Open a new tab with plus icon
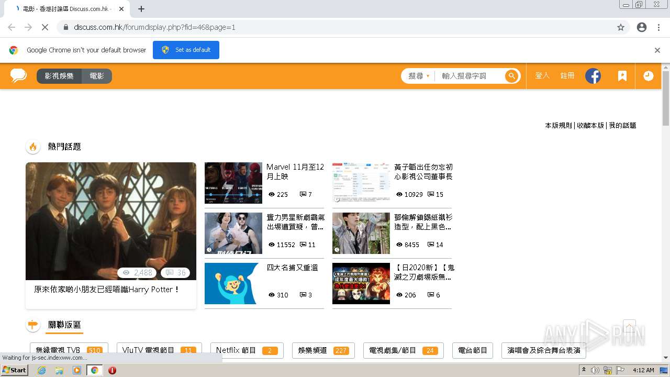670x377 pixels. pos(141,9)
